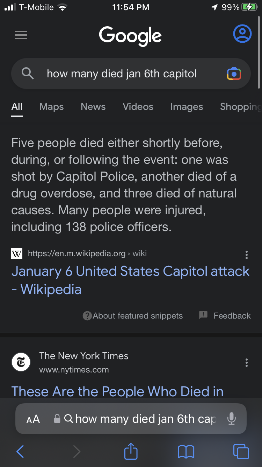
Task: Tap the Google search query field
Action: [122, 74]
